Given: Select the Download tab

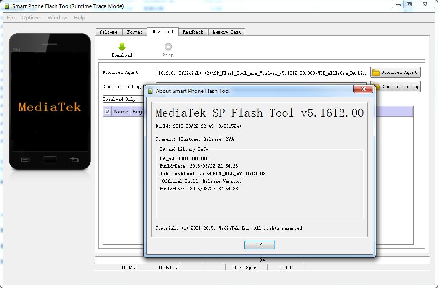Looking at the screenshot, I should click(162, 31).
